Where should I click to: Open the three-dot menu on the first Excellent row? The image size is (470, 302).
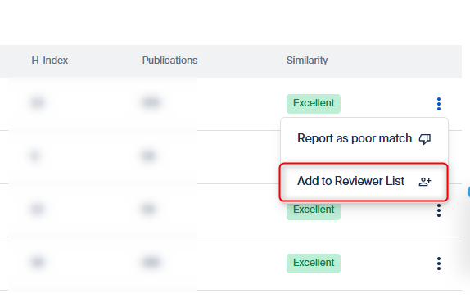pyautogui.click(x=439, y=104)
